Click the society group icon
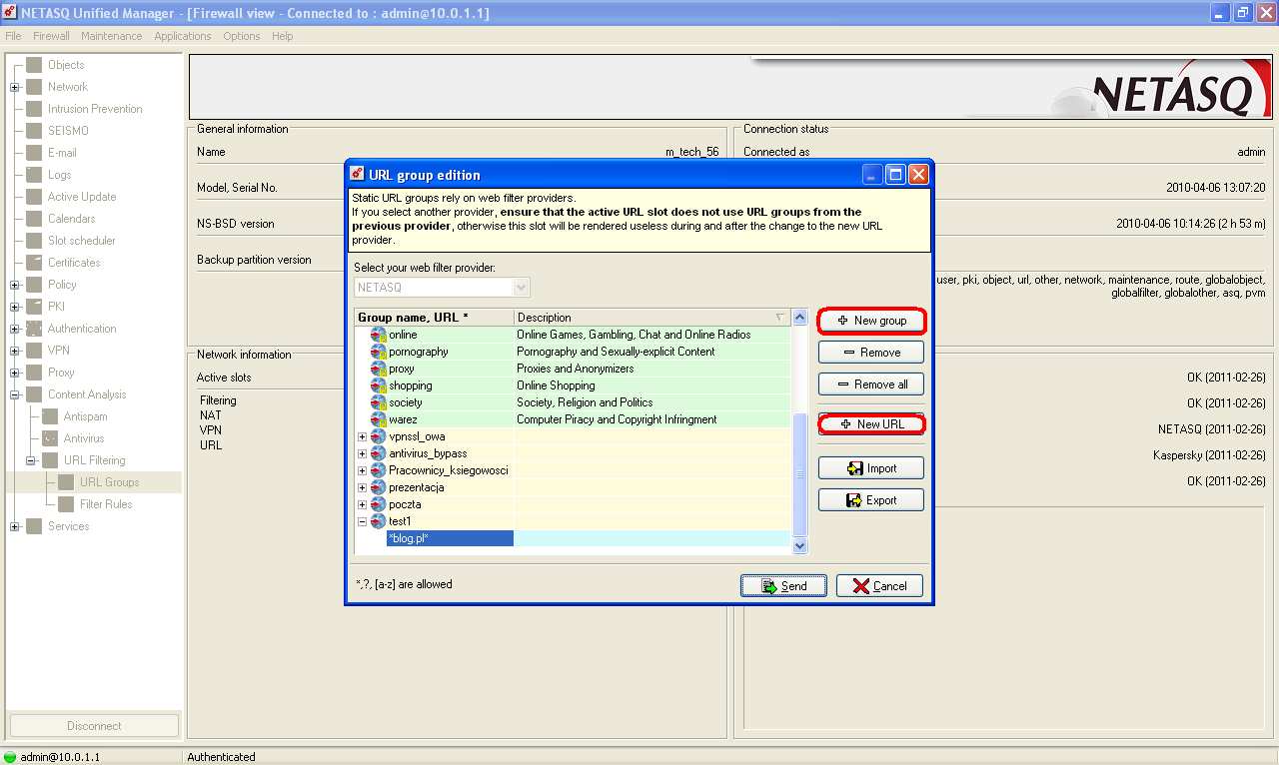Screen dimensions: 1279x765 coord(378,402)
